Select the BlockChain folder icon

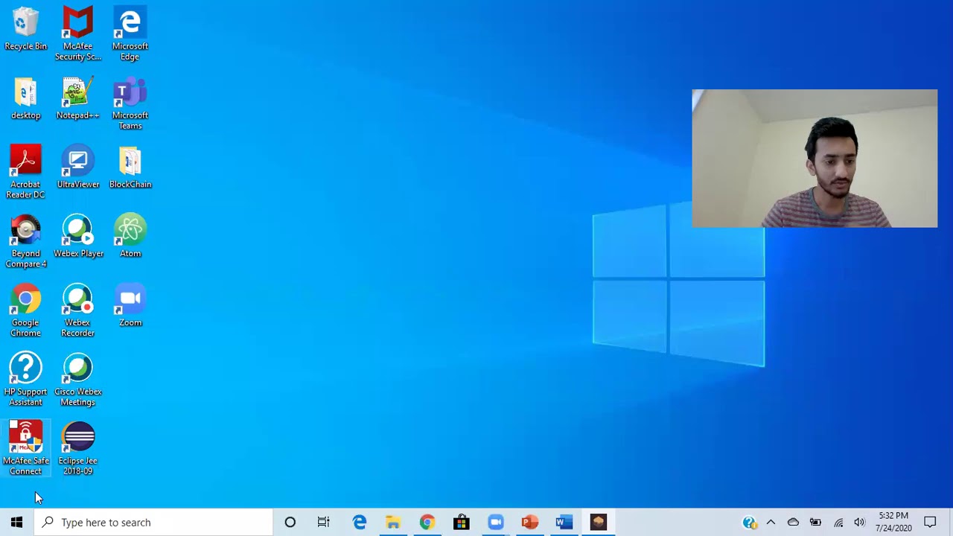130,168
